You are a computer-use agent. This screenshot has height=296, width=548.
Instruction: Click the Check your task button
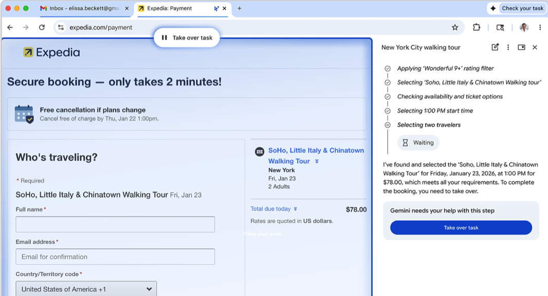click(517, 8)
